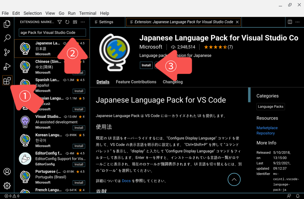Viewport: 304px width, 199px height.
Task: Open the Explorer view in the activity bar
Action: (x=7, y=24)
